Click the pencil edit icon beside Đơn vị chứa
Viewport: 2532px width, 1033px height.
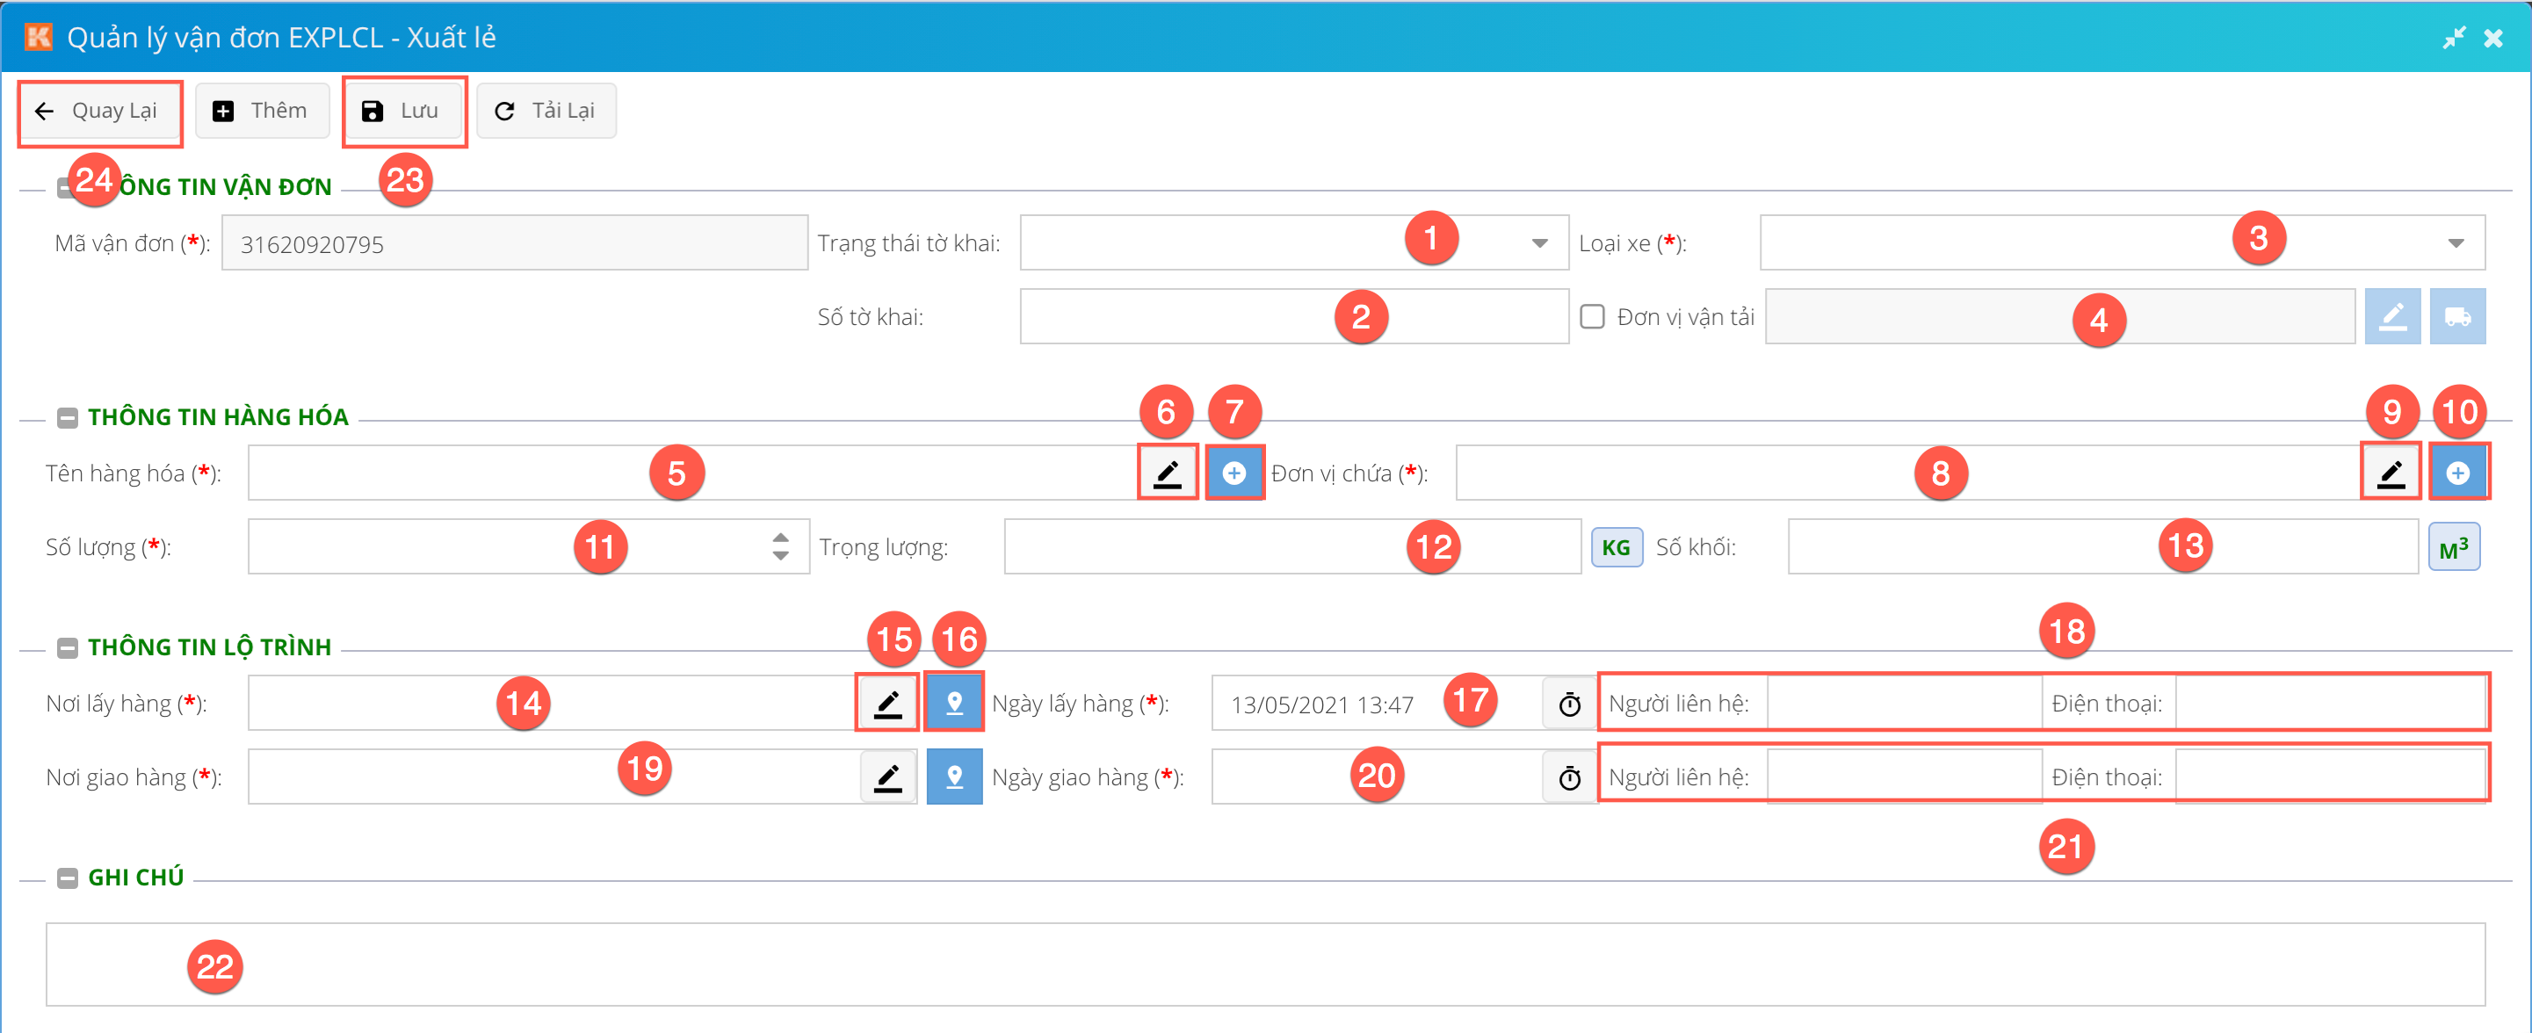pyautogui.click(x=2390, y=473)
